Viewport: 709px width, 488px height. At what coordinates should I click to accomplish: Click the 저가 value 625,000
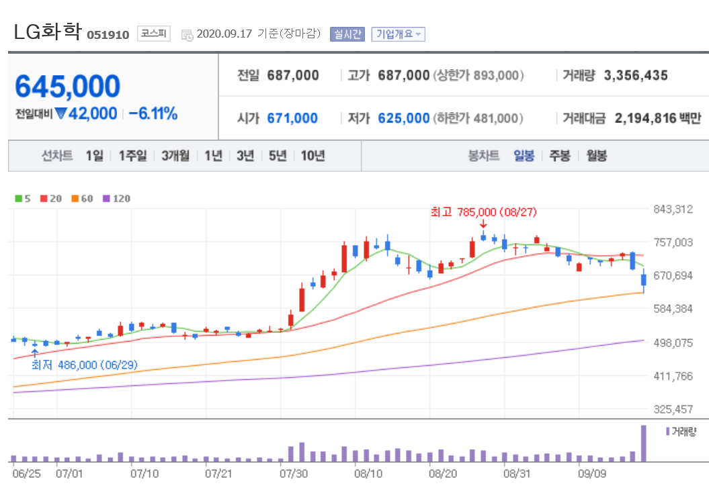(x=404, y=118)
